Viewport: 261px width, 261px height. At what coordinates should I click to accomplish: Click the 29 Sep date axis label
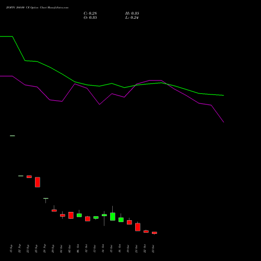tap(53, 248)
